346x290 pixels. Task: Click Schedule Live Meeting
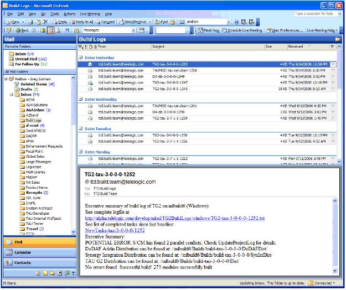coord(242,30)
